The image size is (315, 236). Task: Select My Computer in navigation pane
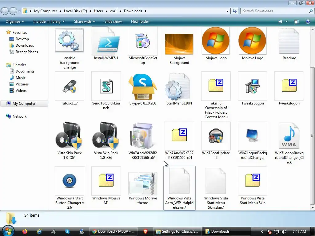pos(24,103)
